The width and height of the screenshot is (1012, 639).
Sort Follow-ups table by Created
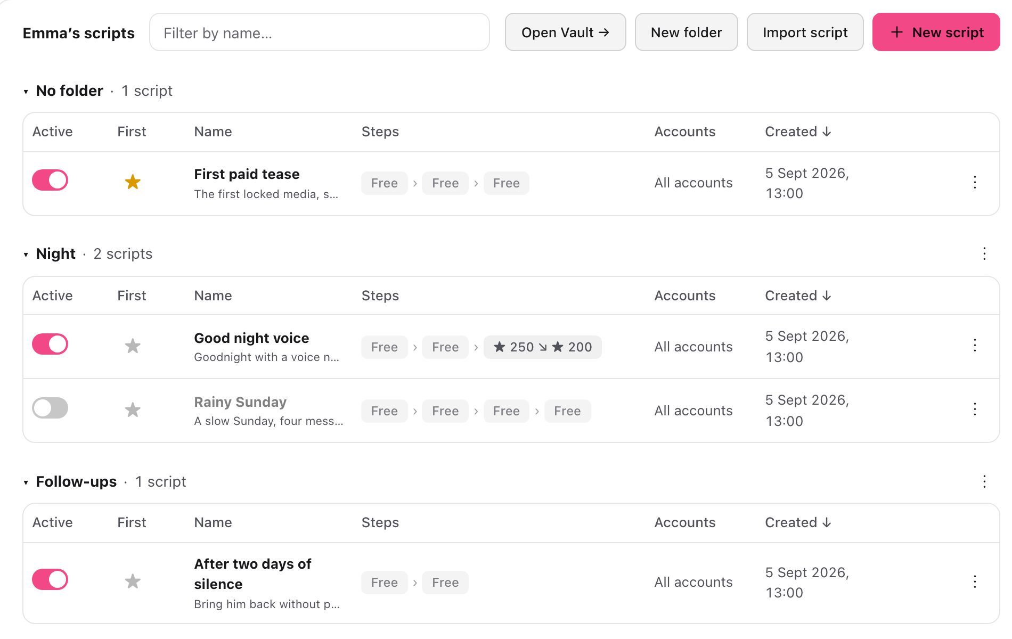tap(798, 522)
